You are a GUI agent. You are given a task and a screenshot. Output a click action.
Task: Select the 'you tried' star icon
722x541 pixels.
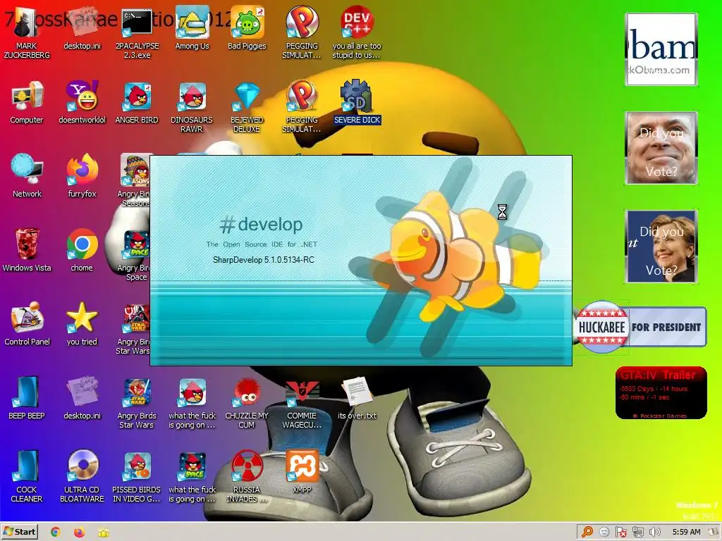click(x=82, y=324)
